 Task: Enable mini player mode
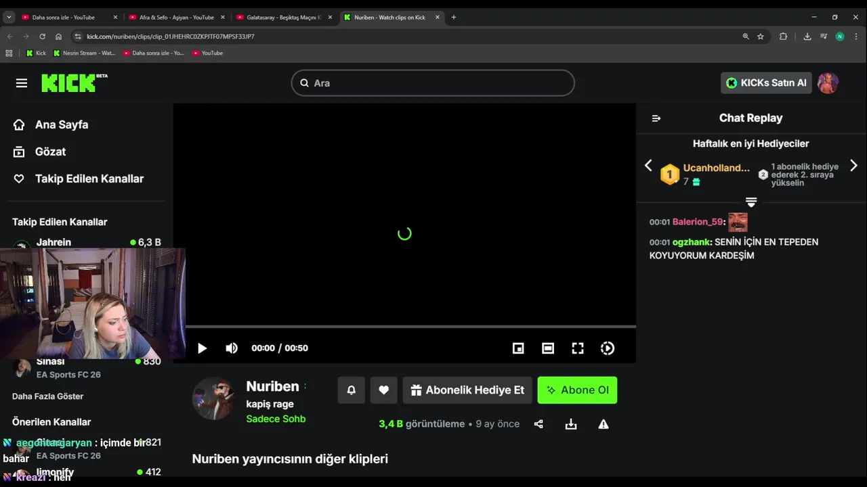pos(518,348)
